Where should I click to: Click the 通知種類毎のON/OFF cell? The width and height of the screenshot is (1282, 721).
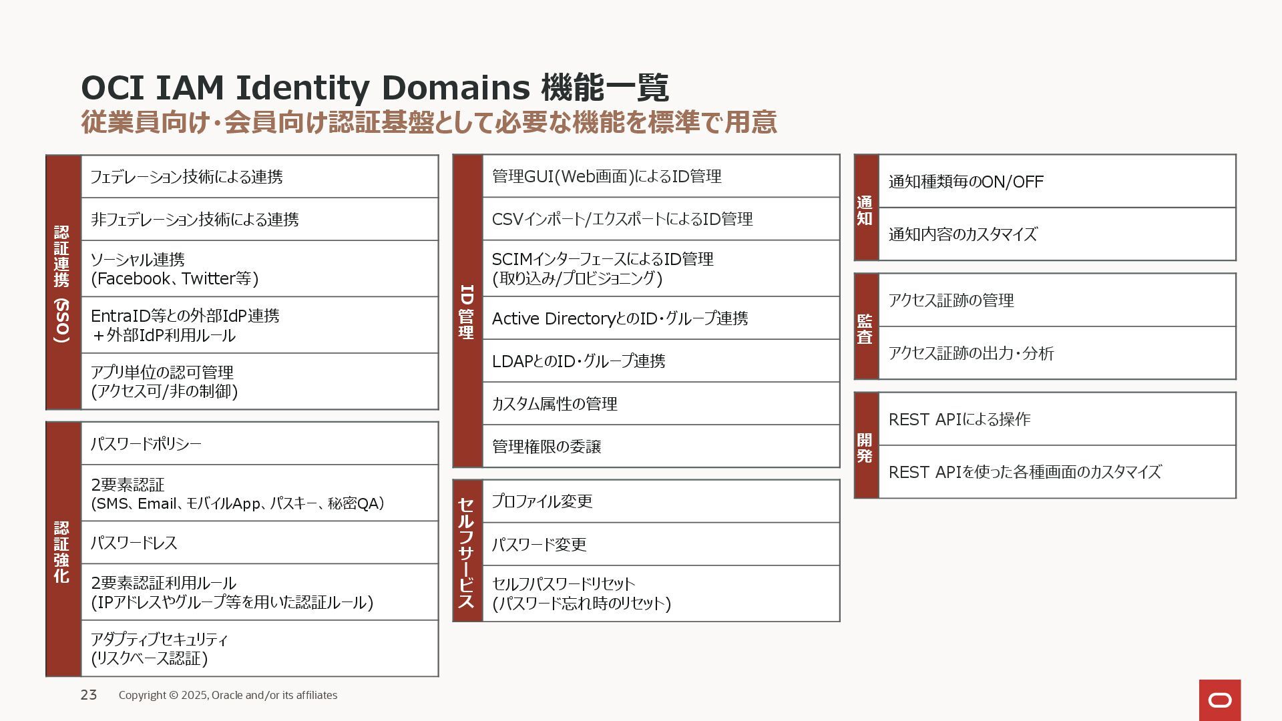click(x=1056, y=182)
